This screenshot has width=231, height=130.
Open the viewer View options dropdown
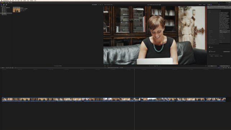pos(204,5)
